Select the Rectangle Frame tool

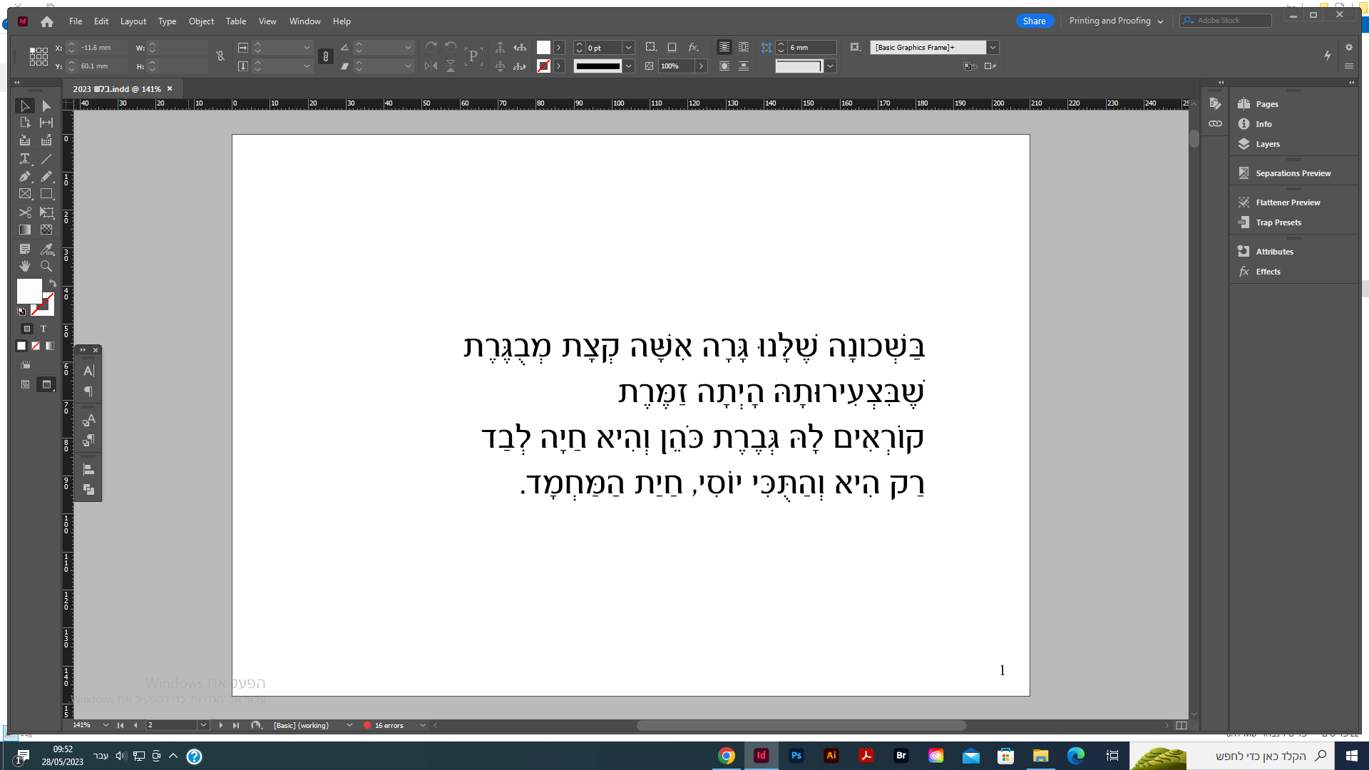click(25, 194)
